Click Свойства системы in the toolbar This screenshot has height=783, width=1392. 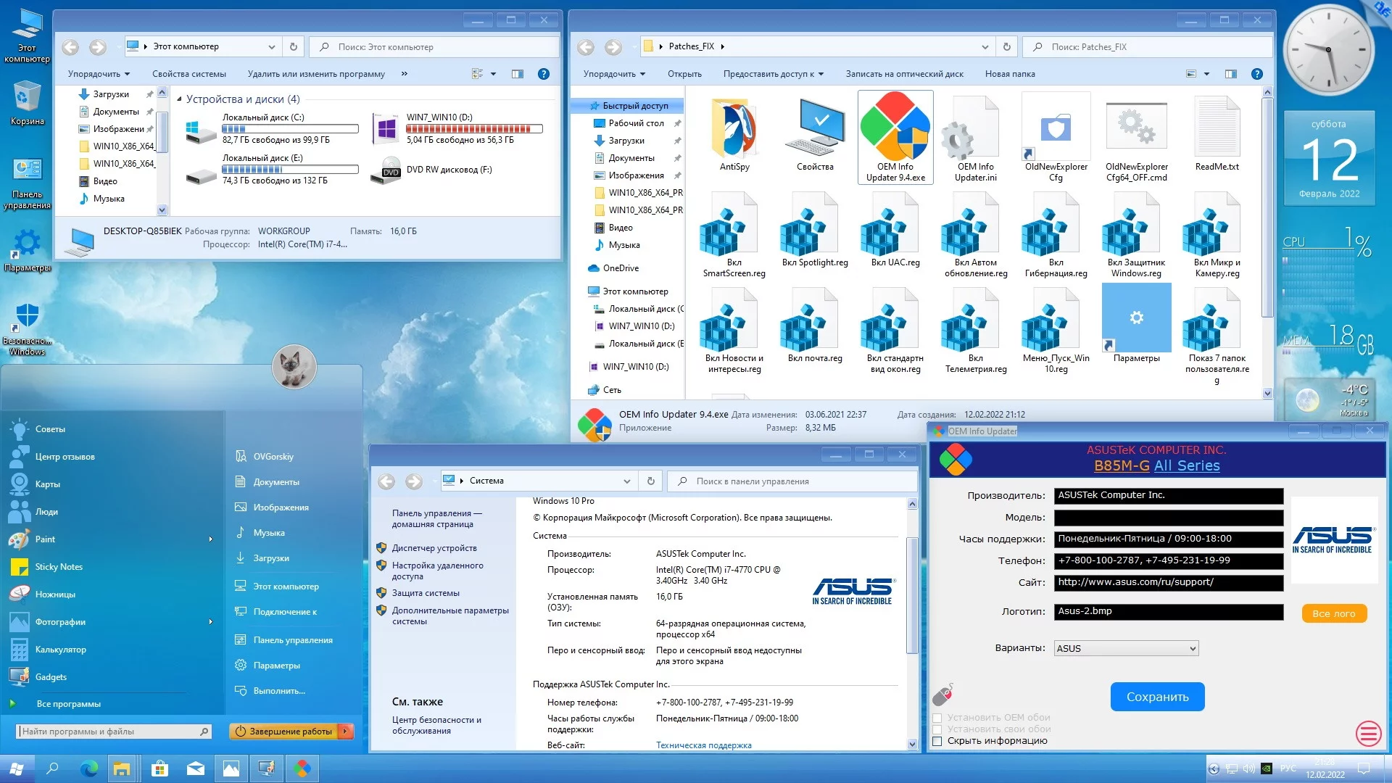189,74
